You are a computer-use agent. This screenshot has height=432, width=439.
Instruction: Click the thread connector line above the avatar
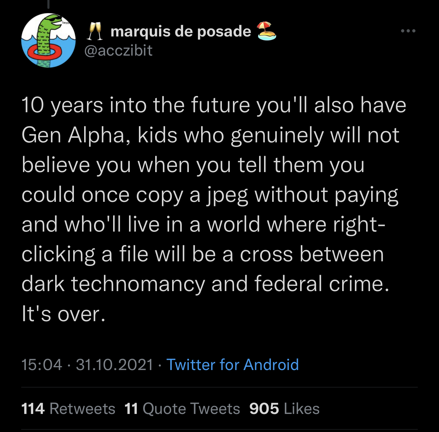[x=48, y=4]
